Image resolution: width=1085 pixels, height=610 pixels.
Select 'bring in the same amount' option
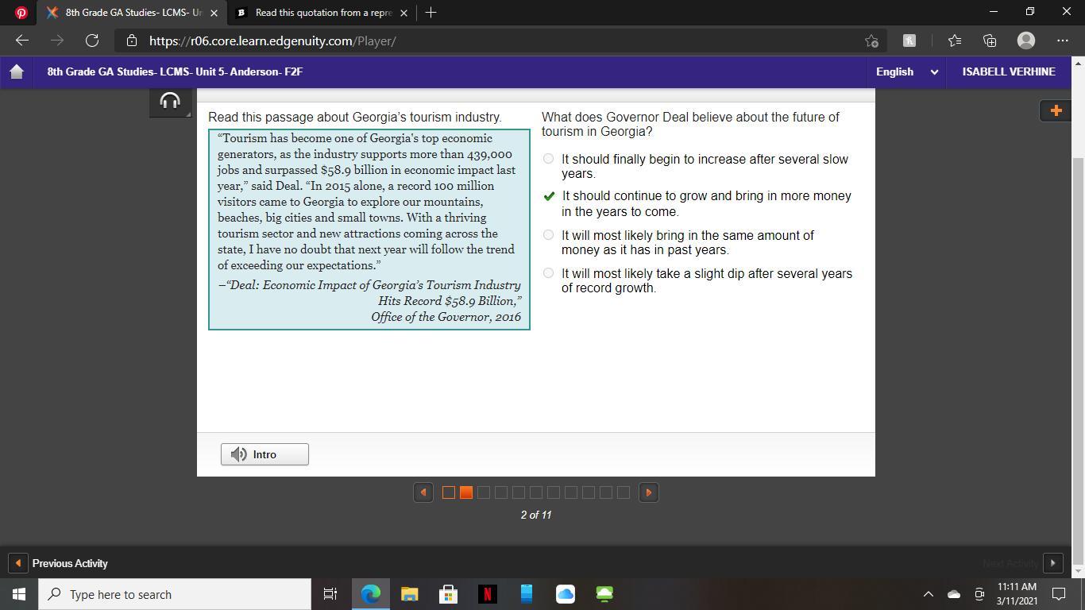tap(548, 235)
